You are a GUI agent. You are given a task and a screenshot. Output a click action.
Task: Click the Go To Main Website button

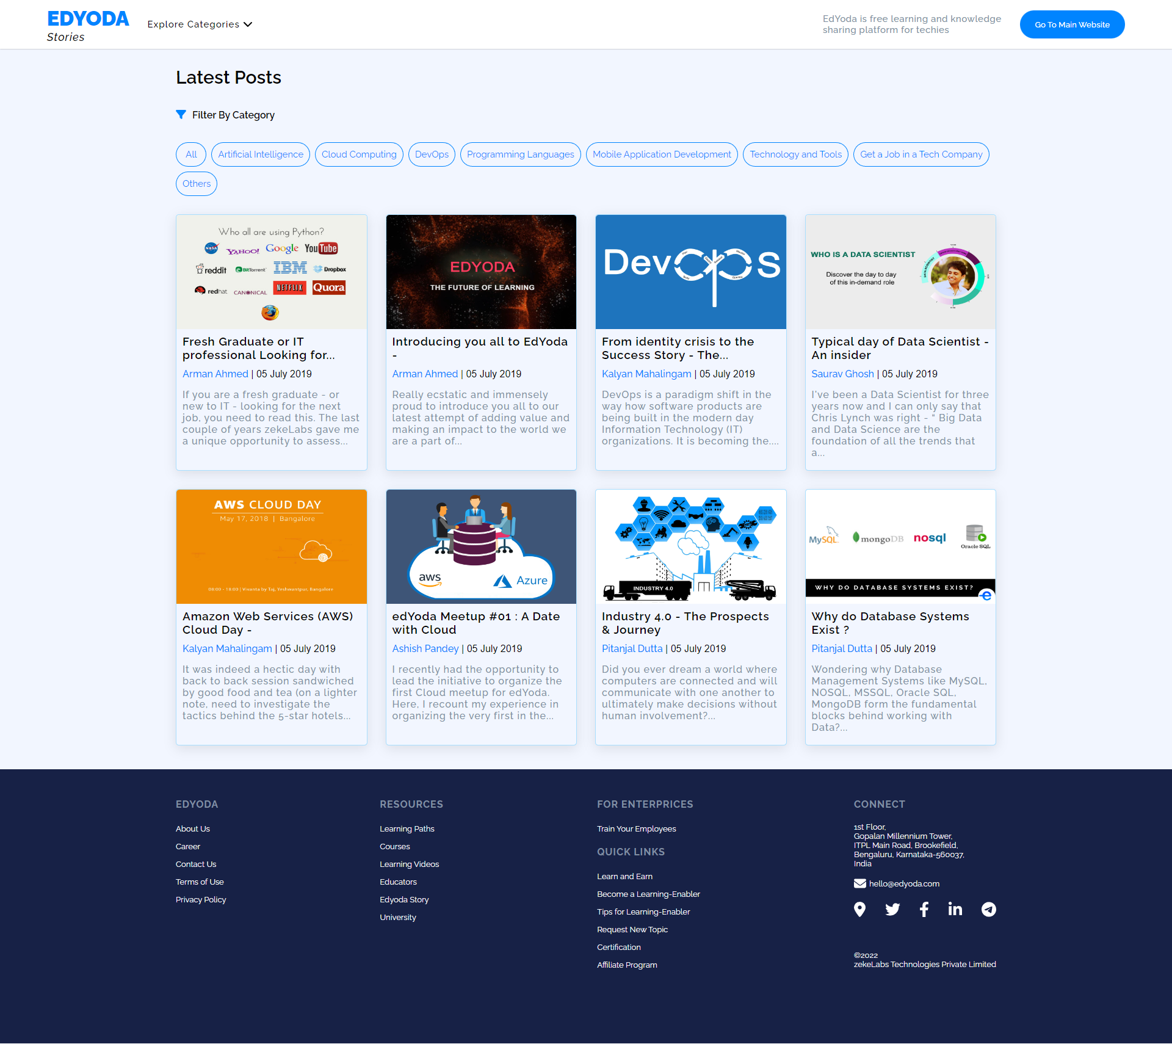(1072, 24)
